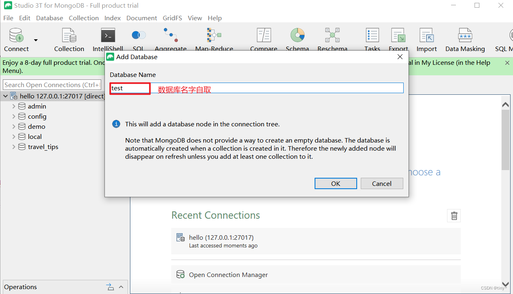Dismiss the green trial banner
513x294 pixels.
[507, 63]
